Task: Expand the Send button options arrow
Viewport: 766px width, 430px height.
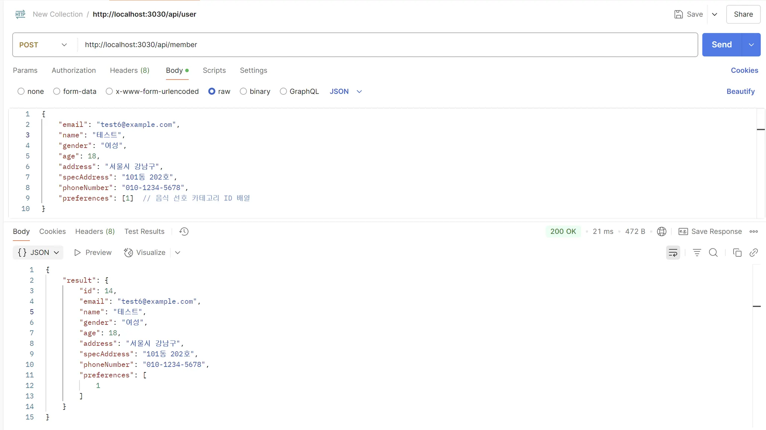Action: (751, 45)
